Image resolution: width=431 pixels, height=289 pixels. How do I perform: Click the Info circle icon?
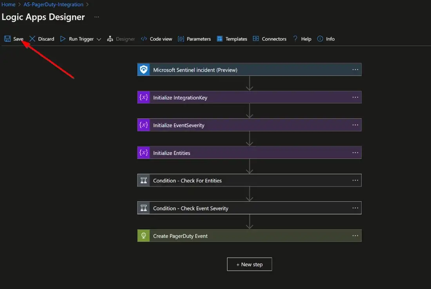click(x=320, y=39)
